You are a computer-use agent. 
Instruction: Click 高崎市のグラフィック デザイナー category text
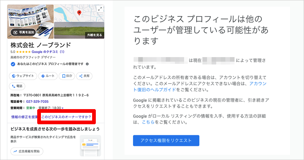coord(33,58)
